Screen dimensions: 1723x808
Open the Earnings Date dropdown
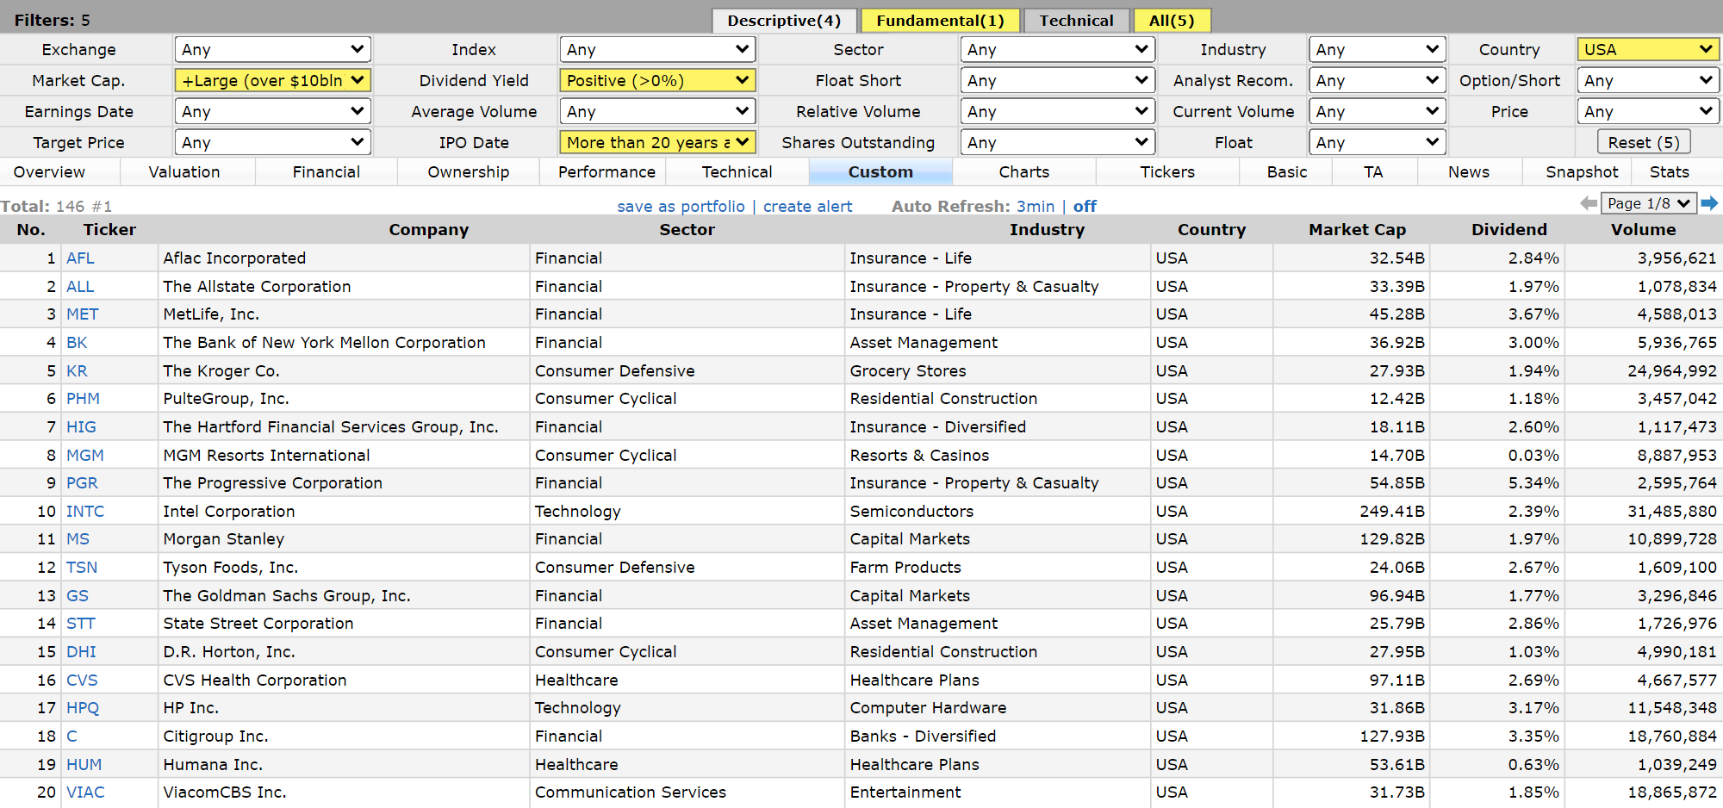[x=272, y=111]
